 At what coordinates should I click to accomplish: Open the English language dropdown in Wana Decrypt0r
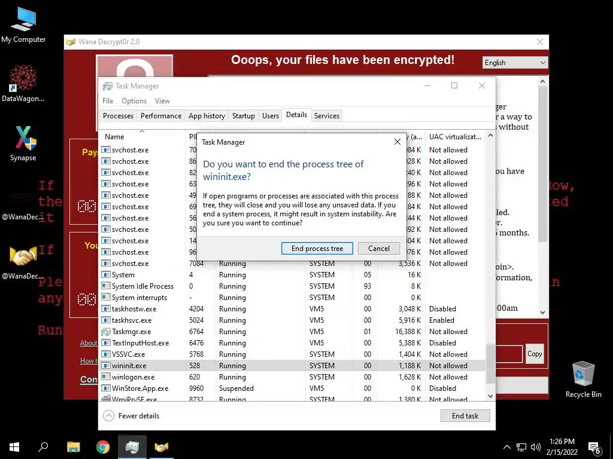[x=515, y=63]
